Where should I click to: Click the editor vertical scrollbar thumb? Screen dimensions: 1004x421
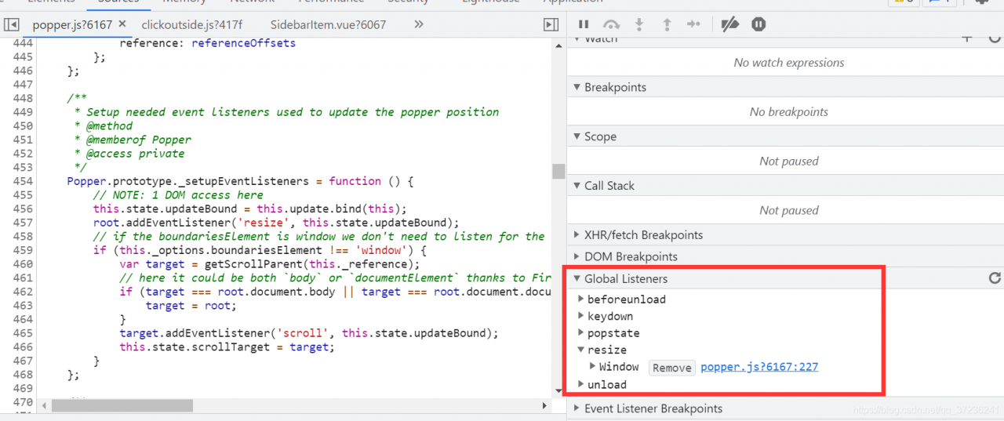(558, 171)
